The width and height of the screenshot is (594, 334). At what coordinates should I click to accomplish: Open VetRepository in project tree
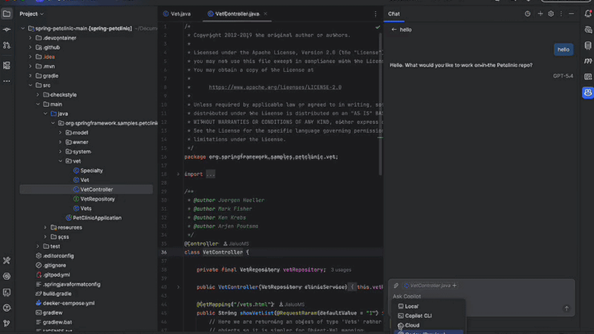(97, 199)
